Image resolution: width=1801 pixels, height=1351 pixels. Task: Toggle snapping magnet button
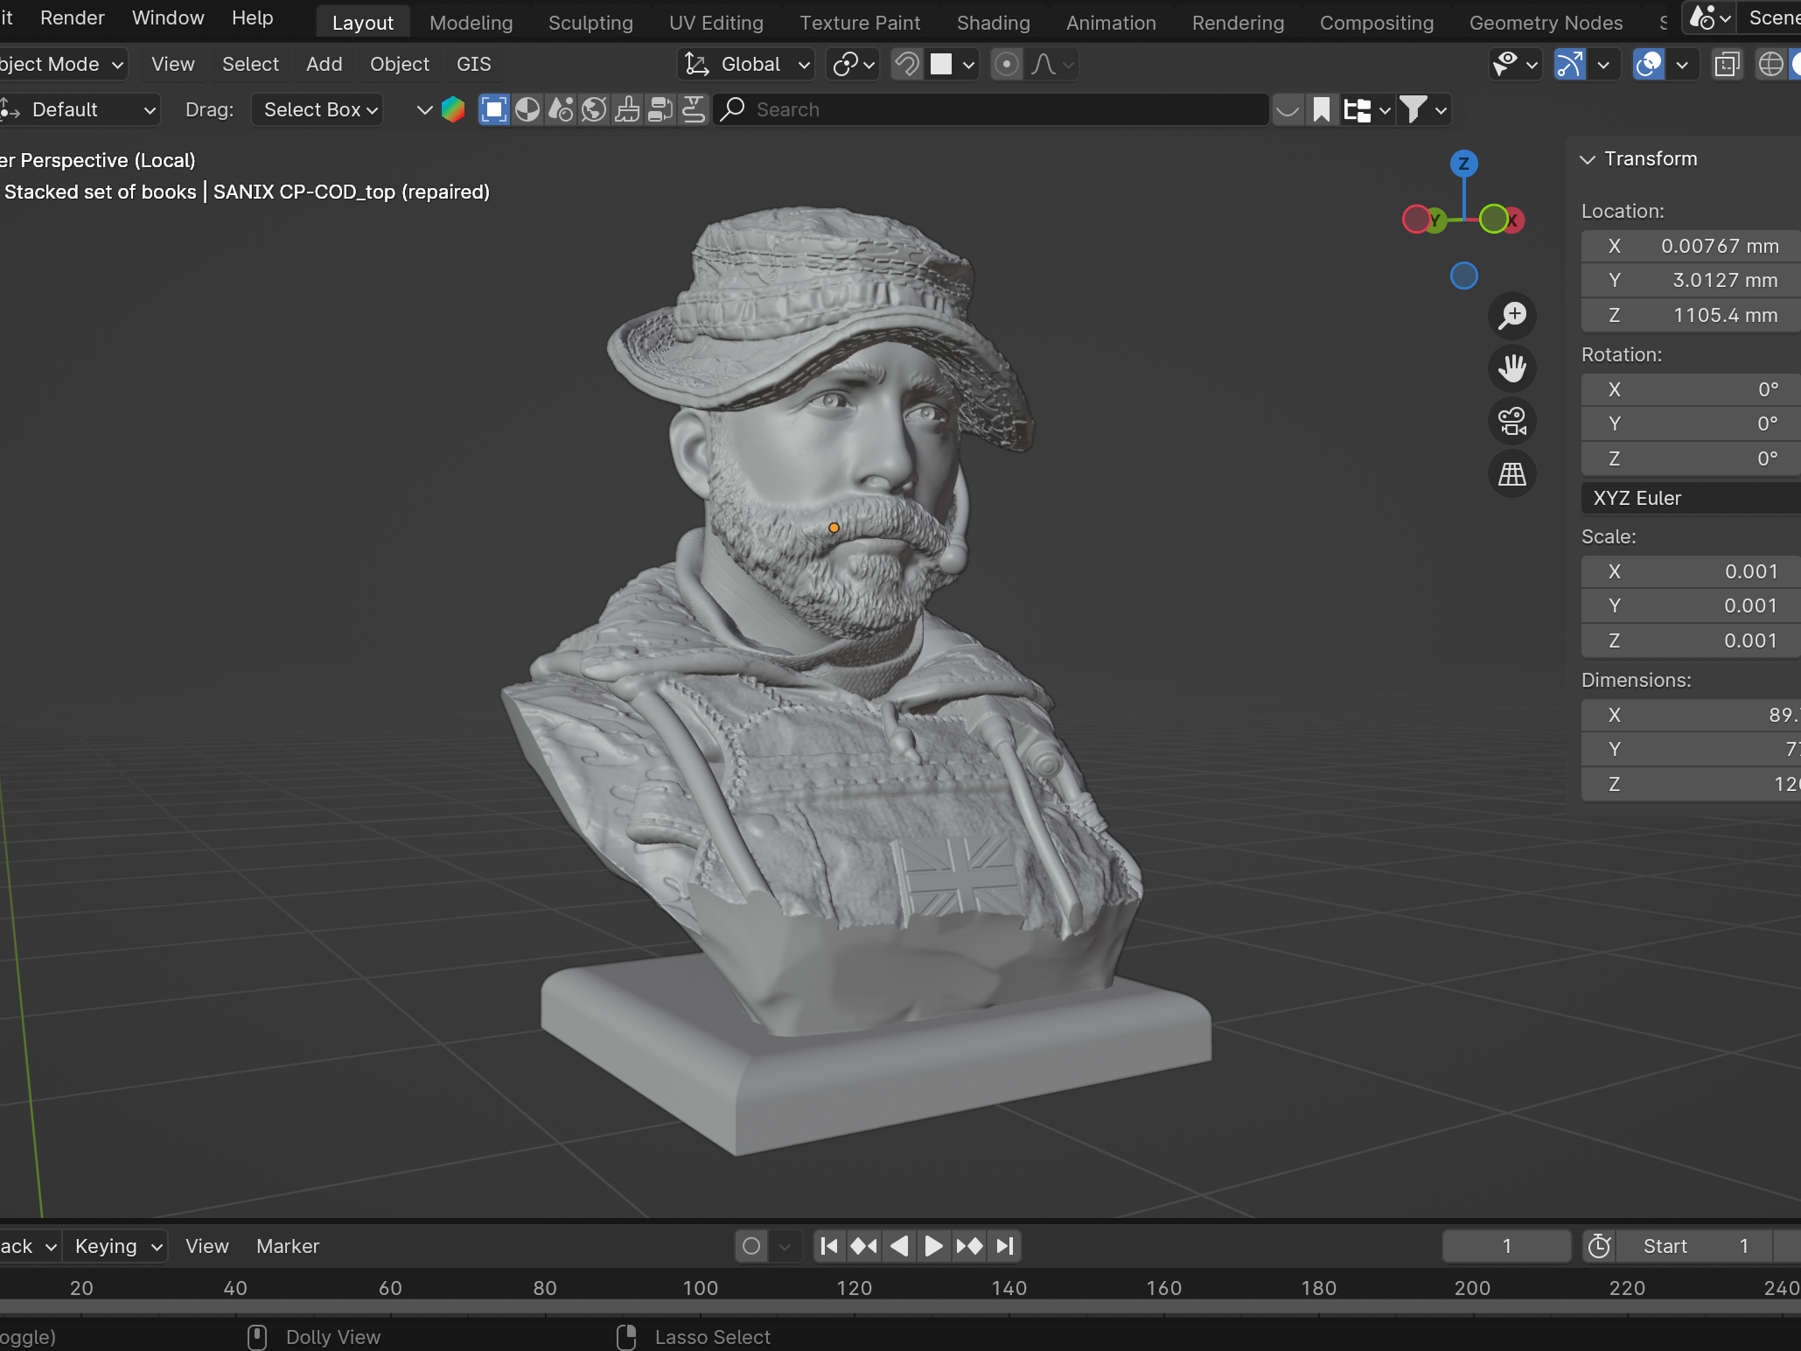[907, 64]
